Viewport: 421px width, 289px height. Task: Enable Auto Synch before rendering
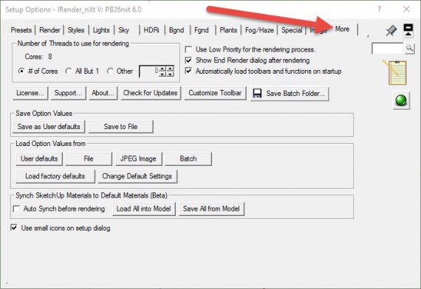tap(16, 209)
